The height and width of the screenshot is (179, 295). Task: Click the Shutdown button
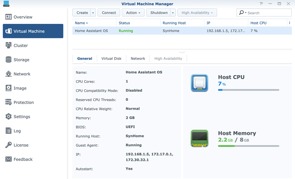coord(159,13)
